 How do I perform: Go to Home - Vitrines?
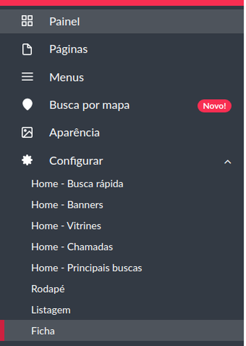(66, 226)
